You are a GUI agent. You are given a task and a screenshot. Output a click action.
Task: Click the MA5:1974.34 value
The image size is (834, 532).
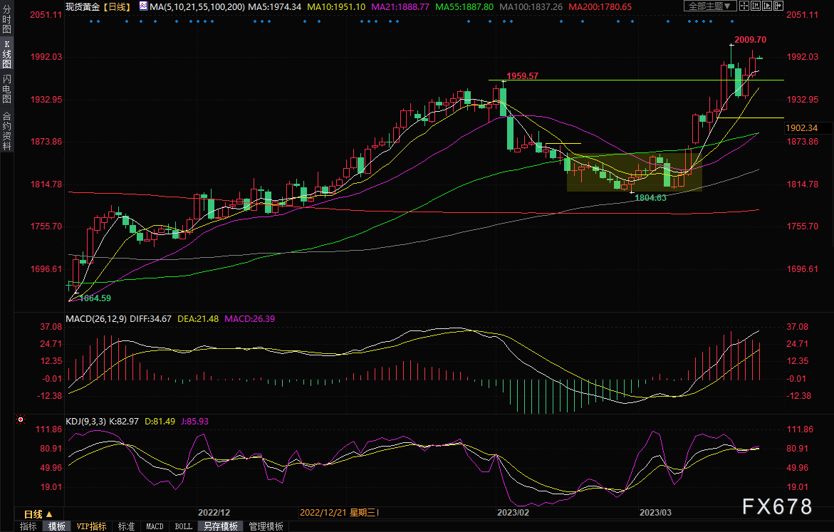(274, 7)
